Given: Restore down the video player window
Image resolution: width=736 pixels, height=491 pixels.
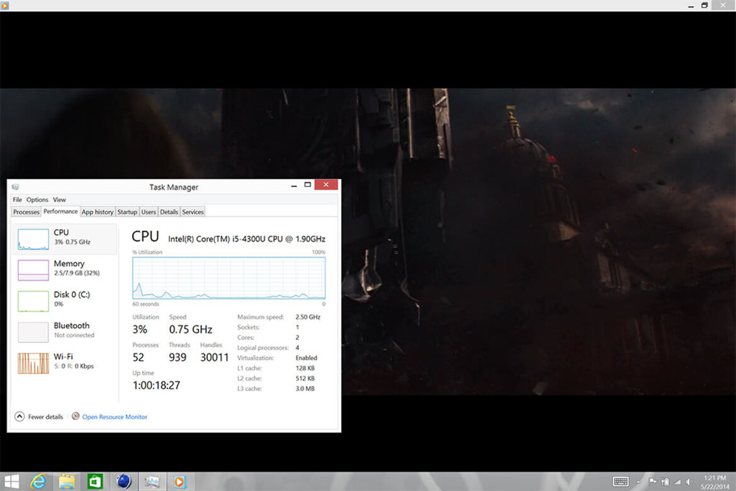Looking at the screenshot, I should tap(705, 6).
